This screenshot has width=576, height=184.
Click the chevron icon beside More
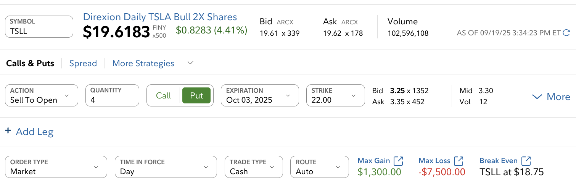(x=537, y=97)
